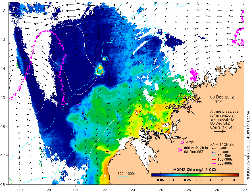Click latitude axis label -12
The image size is (250, 193).
click(x=3, y=11)
